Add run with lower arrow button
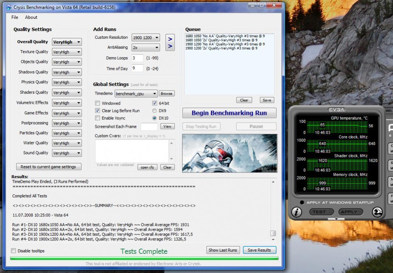This screenshot has width=393, height=273. click(170, 46)
